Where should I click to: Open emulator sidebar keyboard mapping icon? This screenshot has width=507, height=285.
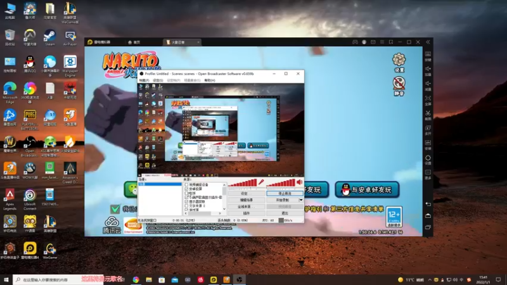(x=428, y=54)
